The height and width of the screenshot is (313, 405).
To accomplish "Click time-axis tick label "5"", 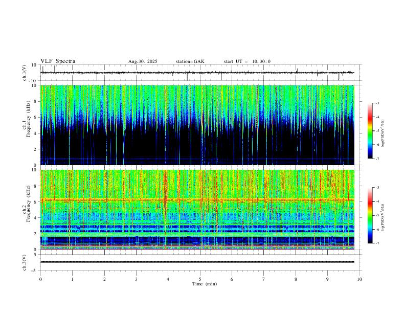I will (200, 279).
